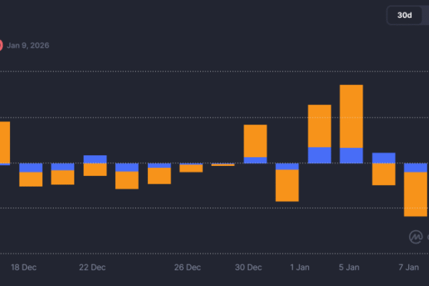Screen dimensions: 429x286
Task: Click the orange segment below the 22 Dec bar
Action: pyautogui.click(x=95, y=169)
